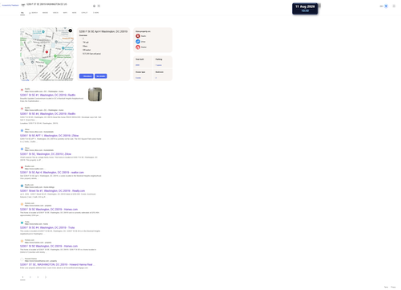
Task: Open Realty.com result for 5208 F Street Se #1
Action: pos(52,191)
